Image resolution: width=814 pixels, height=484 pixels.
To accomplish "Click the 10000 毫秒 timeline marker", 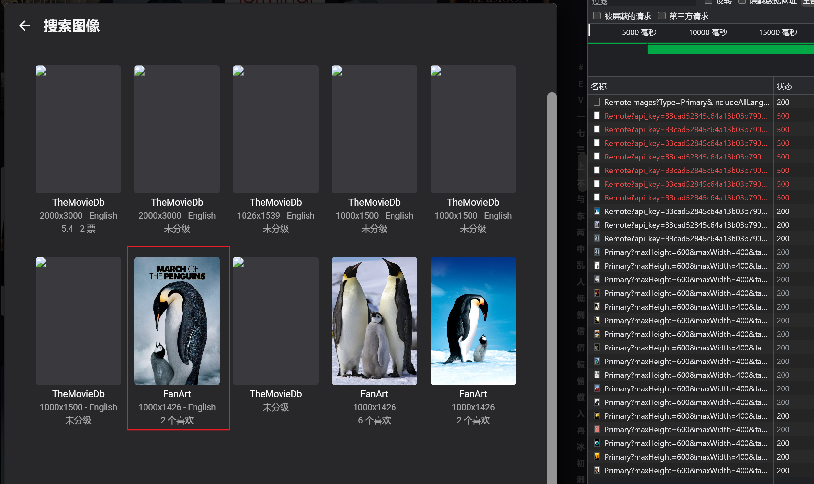I will point(708,32).
